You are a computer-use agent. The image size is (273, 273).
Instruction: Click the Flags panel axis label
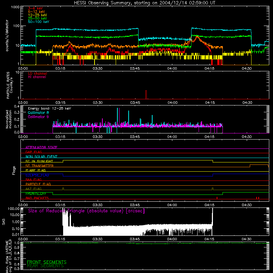coord(14,170)
